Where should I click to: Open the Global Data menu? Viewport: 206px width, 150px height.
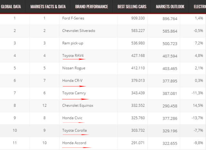(11, 6)
